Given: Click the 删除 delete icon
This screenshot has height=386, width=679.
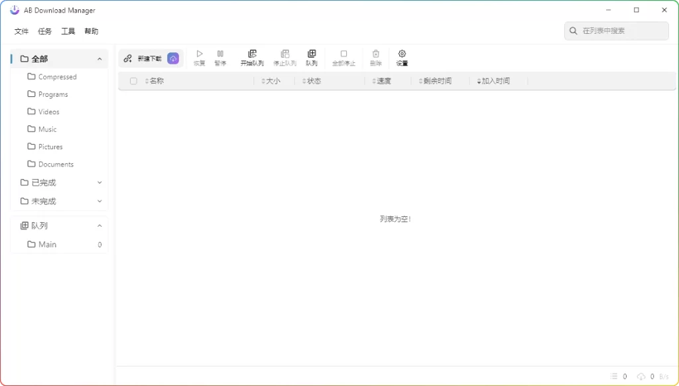Looking at the screenshot, I should click(x=375, y=57).
